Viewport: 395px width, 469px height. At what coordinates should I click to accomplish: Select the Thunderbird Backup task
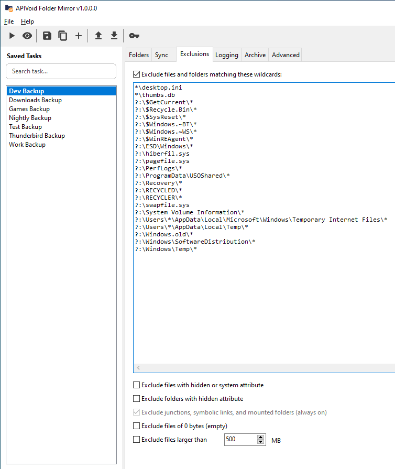point(61,136)
